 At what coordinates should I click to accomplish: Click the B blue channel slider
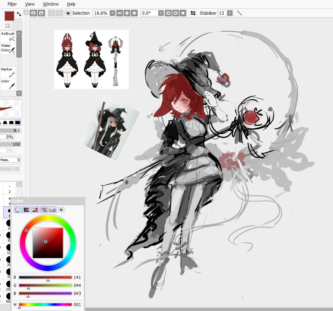click(x=45, y=294)
